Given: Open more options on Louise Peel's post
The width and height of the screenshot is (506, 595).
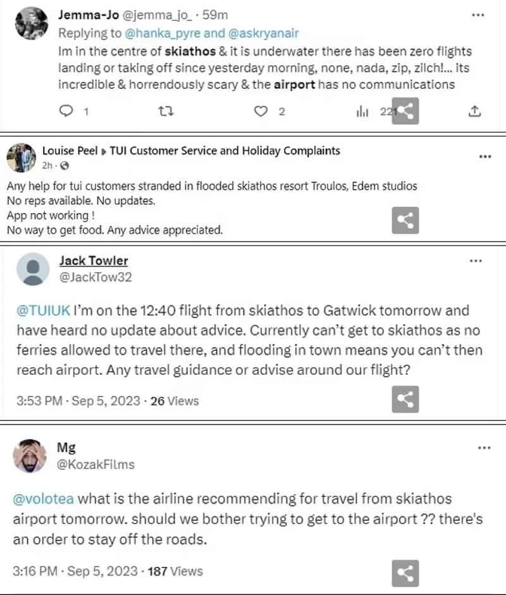Looking at the screenshot, I should click(484, 156).
